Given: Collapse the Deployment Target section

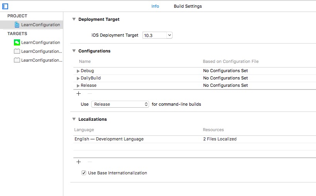Looking at the screenshot, I should click(74, 19).
